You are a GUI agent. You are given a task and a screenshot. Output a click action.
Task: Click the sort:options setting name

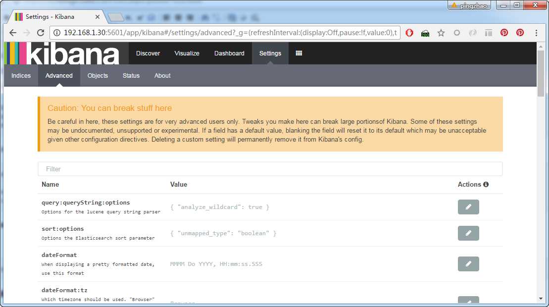(x=62, y=229)
